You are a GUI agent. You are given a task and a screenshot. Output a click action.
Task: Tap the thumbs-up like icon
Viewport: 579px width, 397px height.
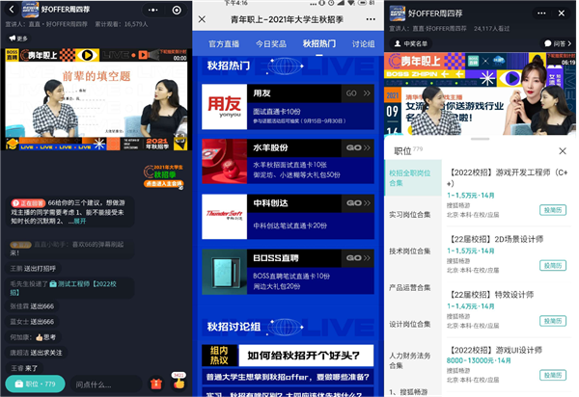click(x=179, y=382)
